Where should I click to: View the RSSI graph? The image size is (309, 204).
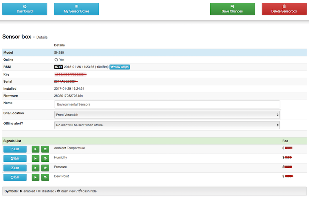(120, 67)
